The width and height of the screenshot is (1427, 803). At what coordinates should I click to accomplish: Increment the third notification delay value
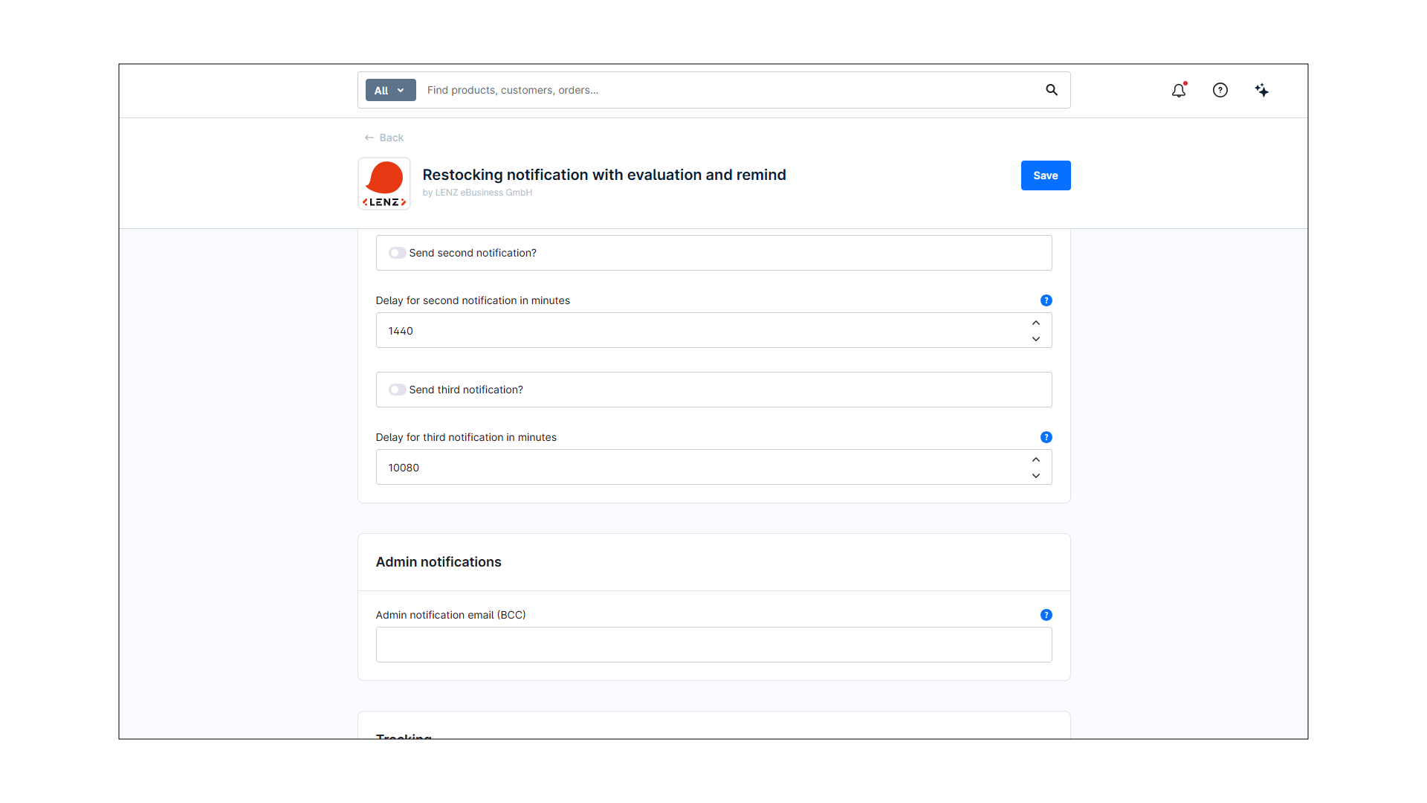click(x=1035, y=459)
